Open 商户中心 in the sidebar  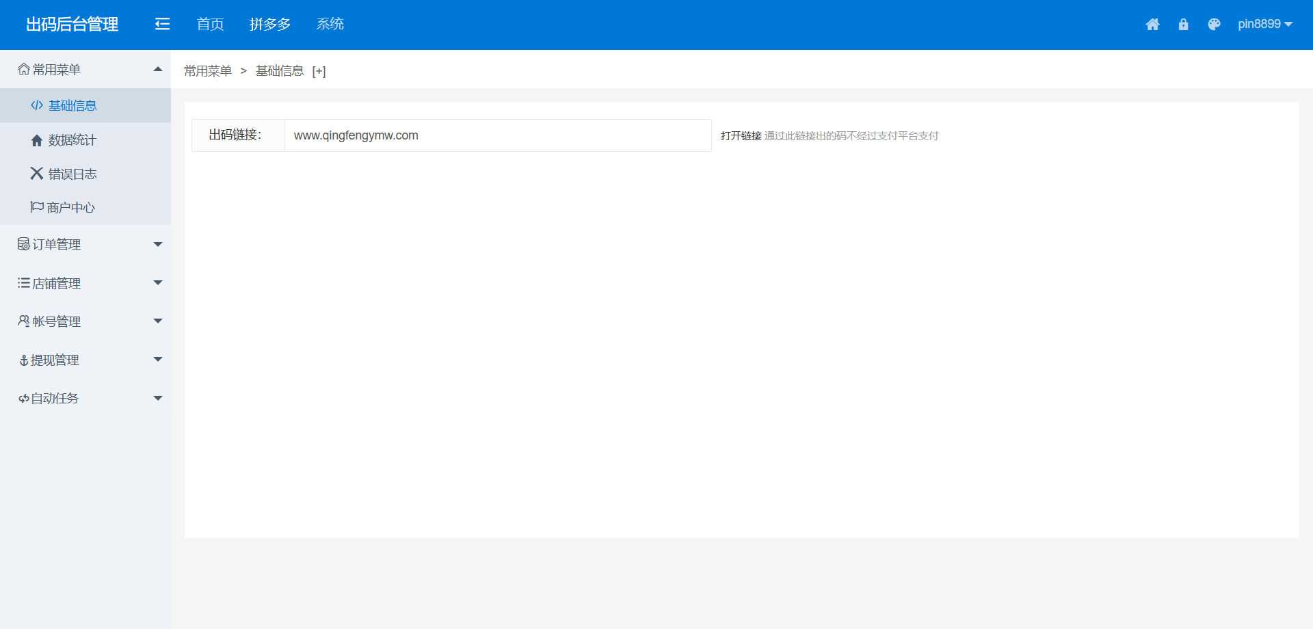pyautogui.click(x=70, y=208)
